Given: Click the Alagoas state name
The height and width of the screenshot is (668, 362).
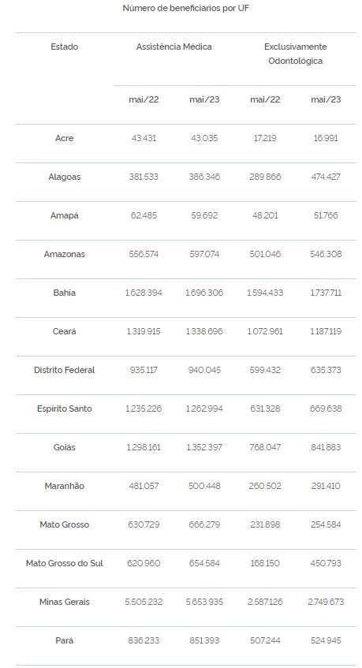Looking at the screenshot, I should (65, 177).
